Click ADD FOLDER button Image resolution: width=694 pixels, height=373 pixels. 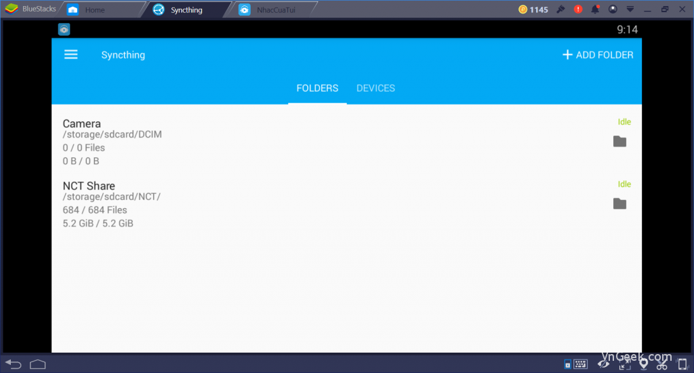pos(598,55)
